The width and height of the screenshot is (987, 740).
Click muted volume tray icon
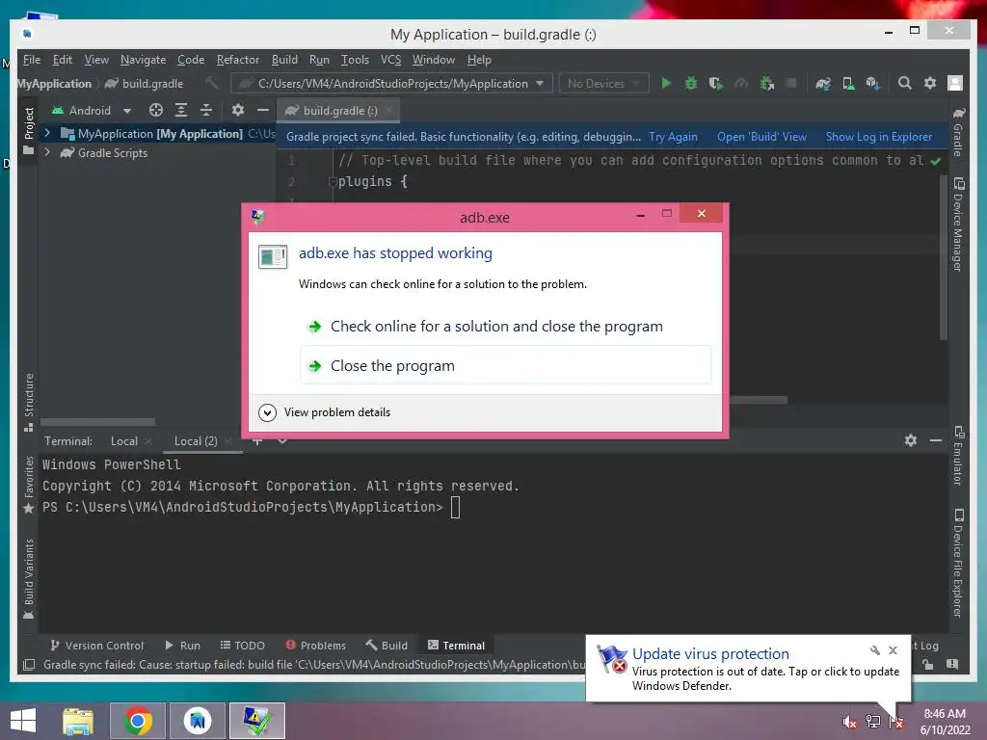[x=849, y=722]
